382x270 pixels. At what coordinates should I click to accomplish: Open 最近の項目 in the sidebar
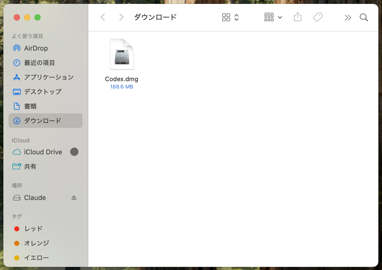coord(39,63)
